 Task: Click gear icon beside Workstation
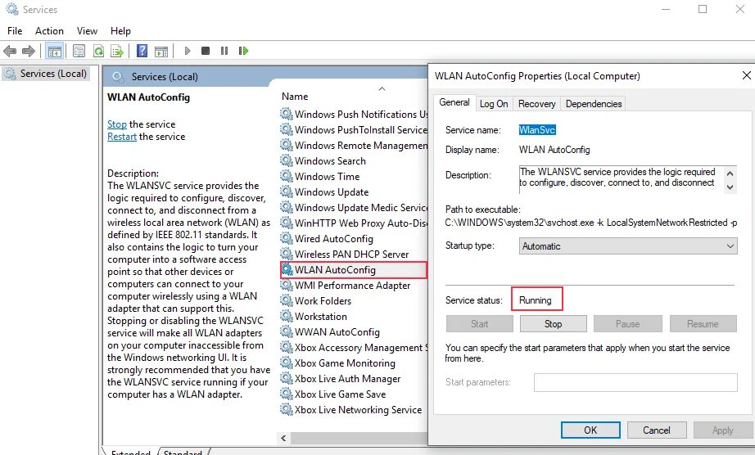tap(287, 316)
